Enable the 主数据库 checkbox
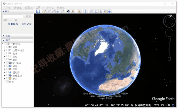Viewport: 178px width, 109px height. click(6, 44)
